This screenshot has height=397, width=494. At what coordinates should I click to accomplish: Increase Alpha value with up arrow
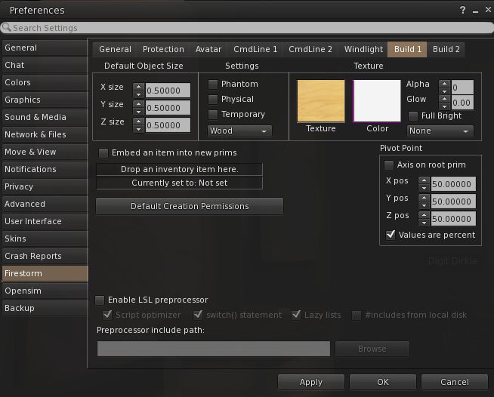pyautogui.click(x=445, y=84)
